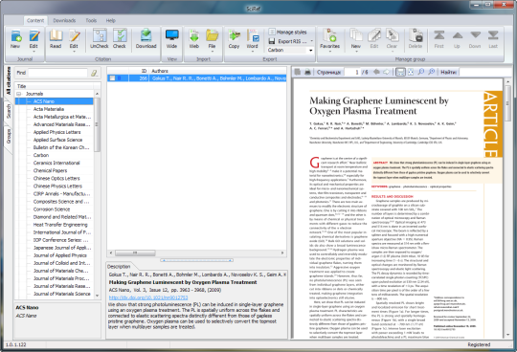Move group to First
The image size is (517, 352).
pyautogui.click(x=438, y=39)
